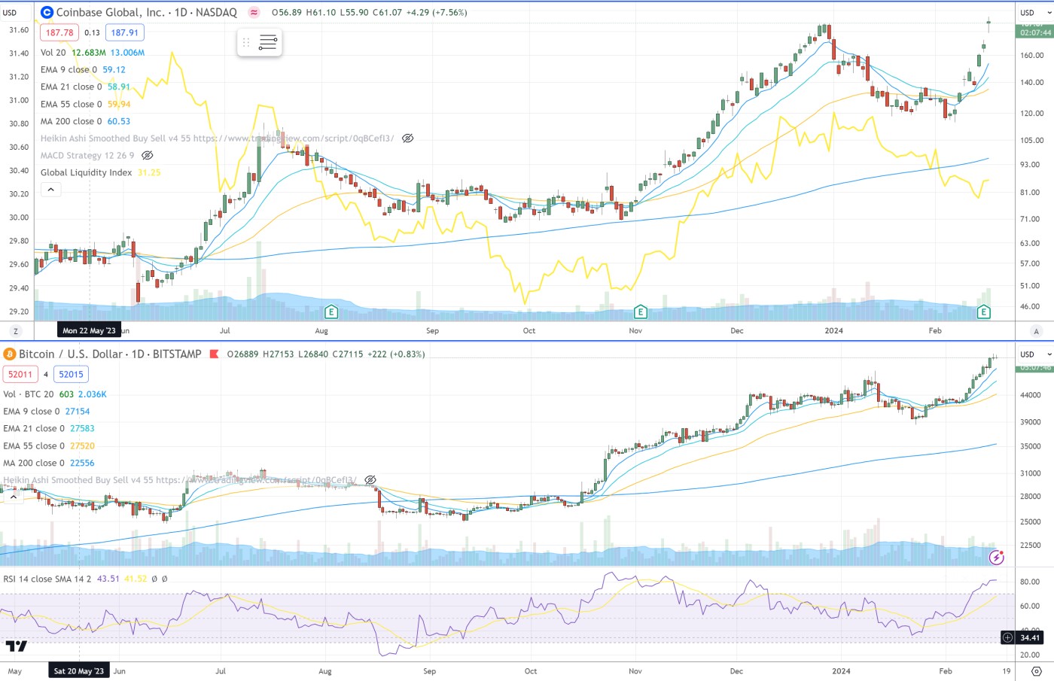This screenshot has width=1054, height=681.
Task: Select the EMA 9 indicator on Coinbase chart
Action: [x=69, y=70]
